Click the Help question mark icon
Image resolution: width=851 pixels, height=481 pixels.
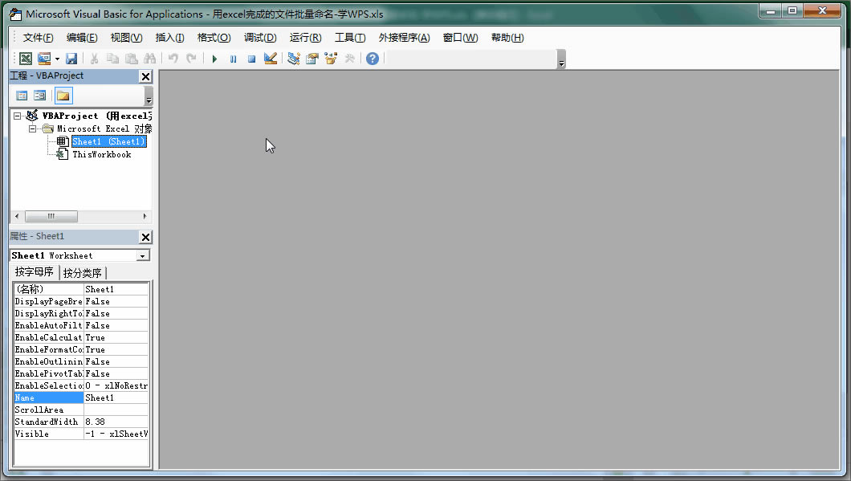[x=371, y=58]
